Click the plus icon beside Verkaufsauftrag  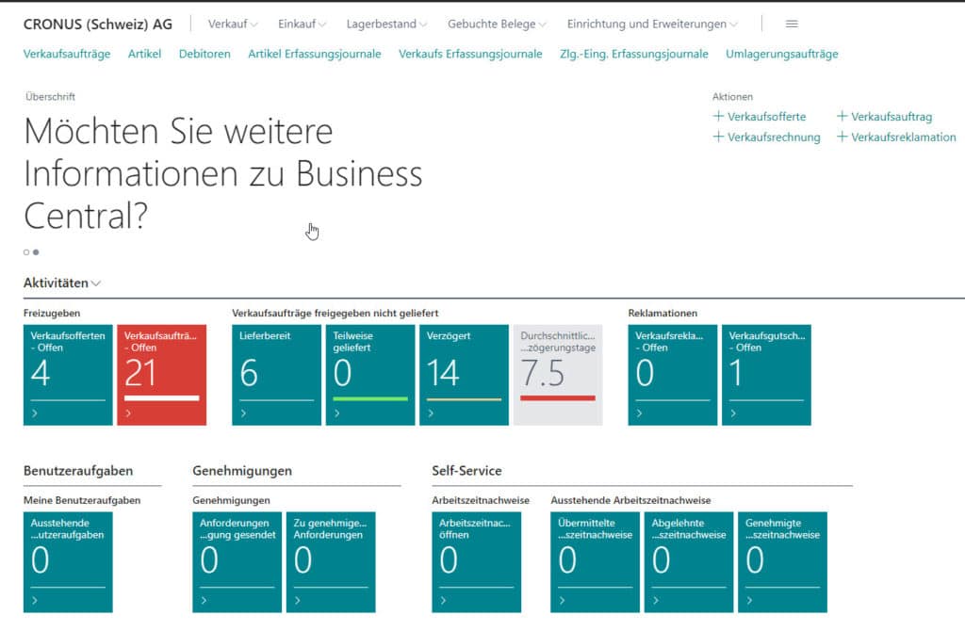click(842, 116)
